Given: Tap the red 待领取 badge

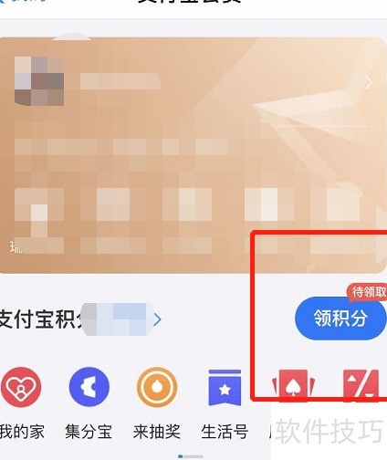Looking at the screenshot, I should (367, 292).
